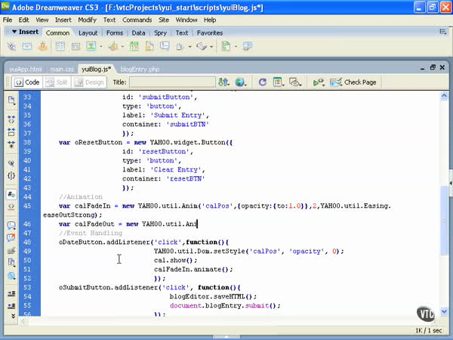The height and width of the screenshot is (340, 453).
Task: Click the File Management icon
Action: (222, 82)
